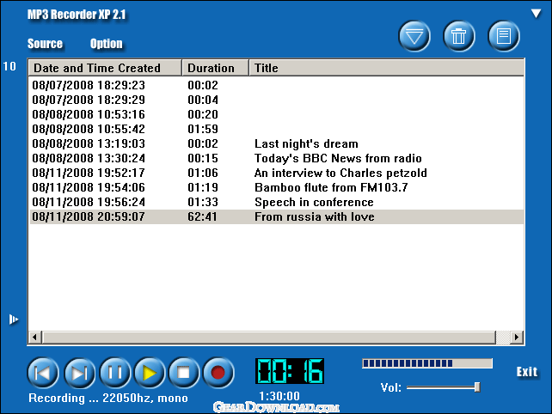Stop the recording
The height and width of the screenshot is (414, 552).
tap(184, 373)
